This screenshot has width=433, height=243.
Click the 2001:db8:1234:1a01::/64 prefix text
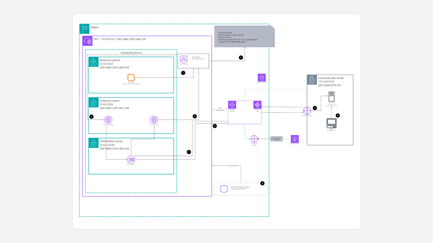click(x=114, y=108)
